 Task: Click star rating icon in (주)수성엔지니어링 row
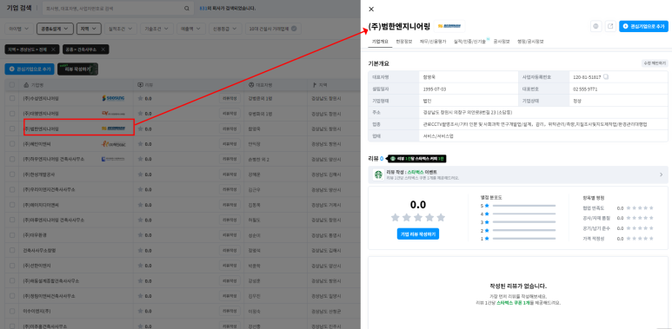140,98
